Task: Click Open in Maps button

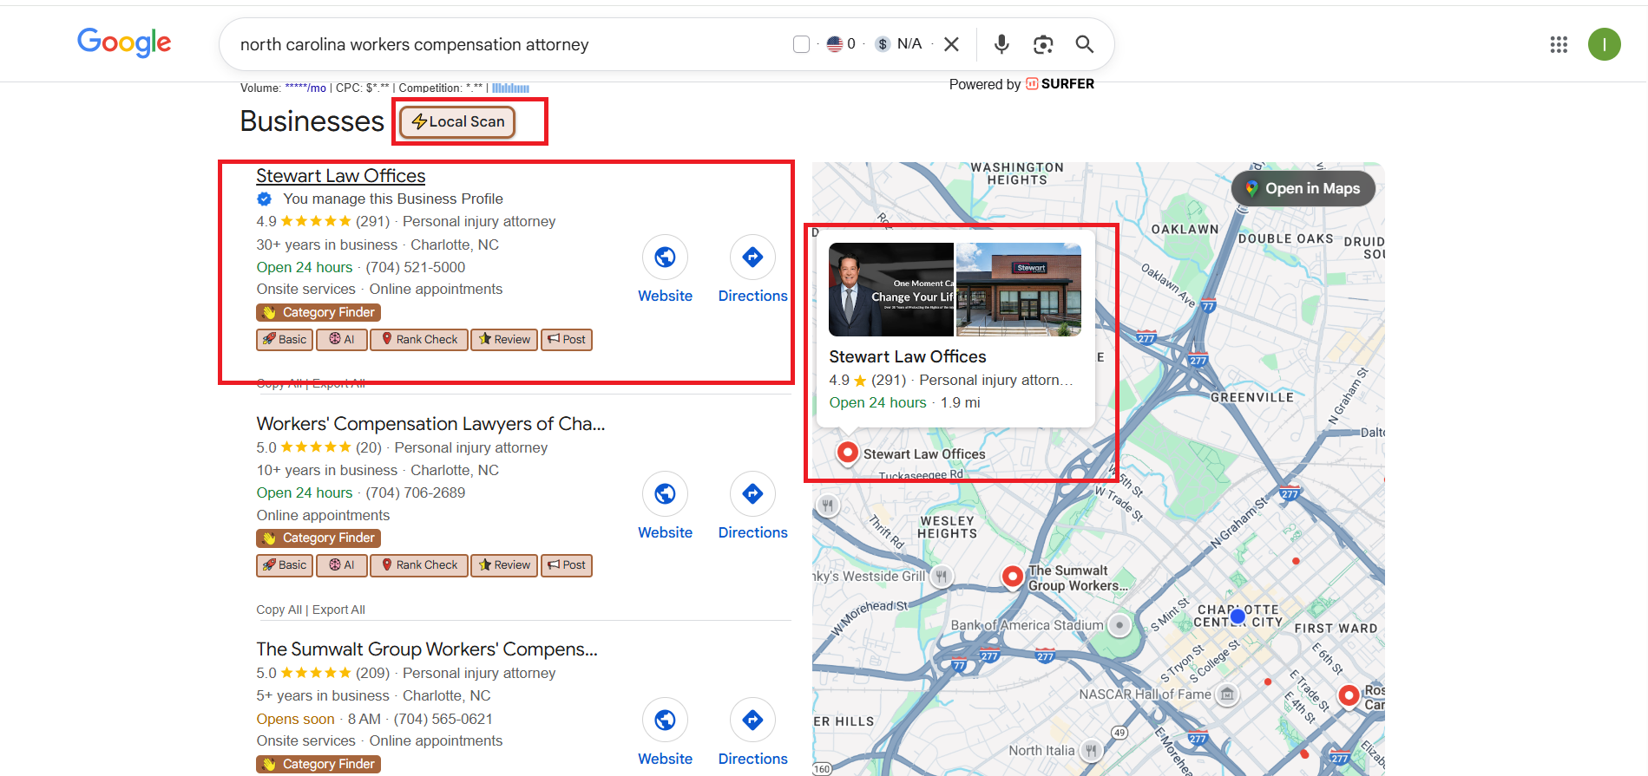Action: tap(1303, 188)
